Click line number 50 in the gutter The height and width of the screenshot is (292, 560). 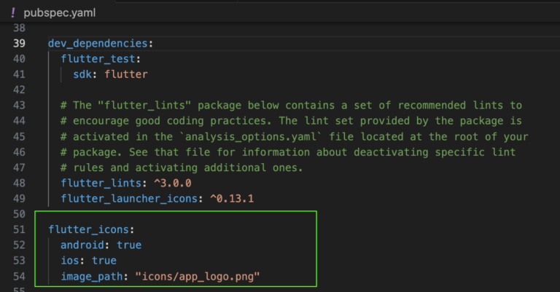(x=20, y=214)
